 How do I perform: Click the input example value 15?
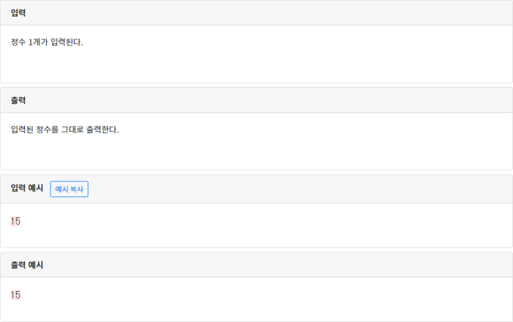point(16,221)
